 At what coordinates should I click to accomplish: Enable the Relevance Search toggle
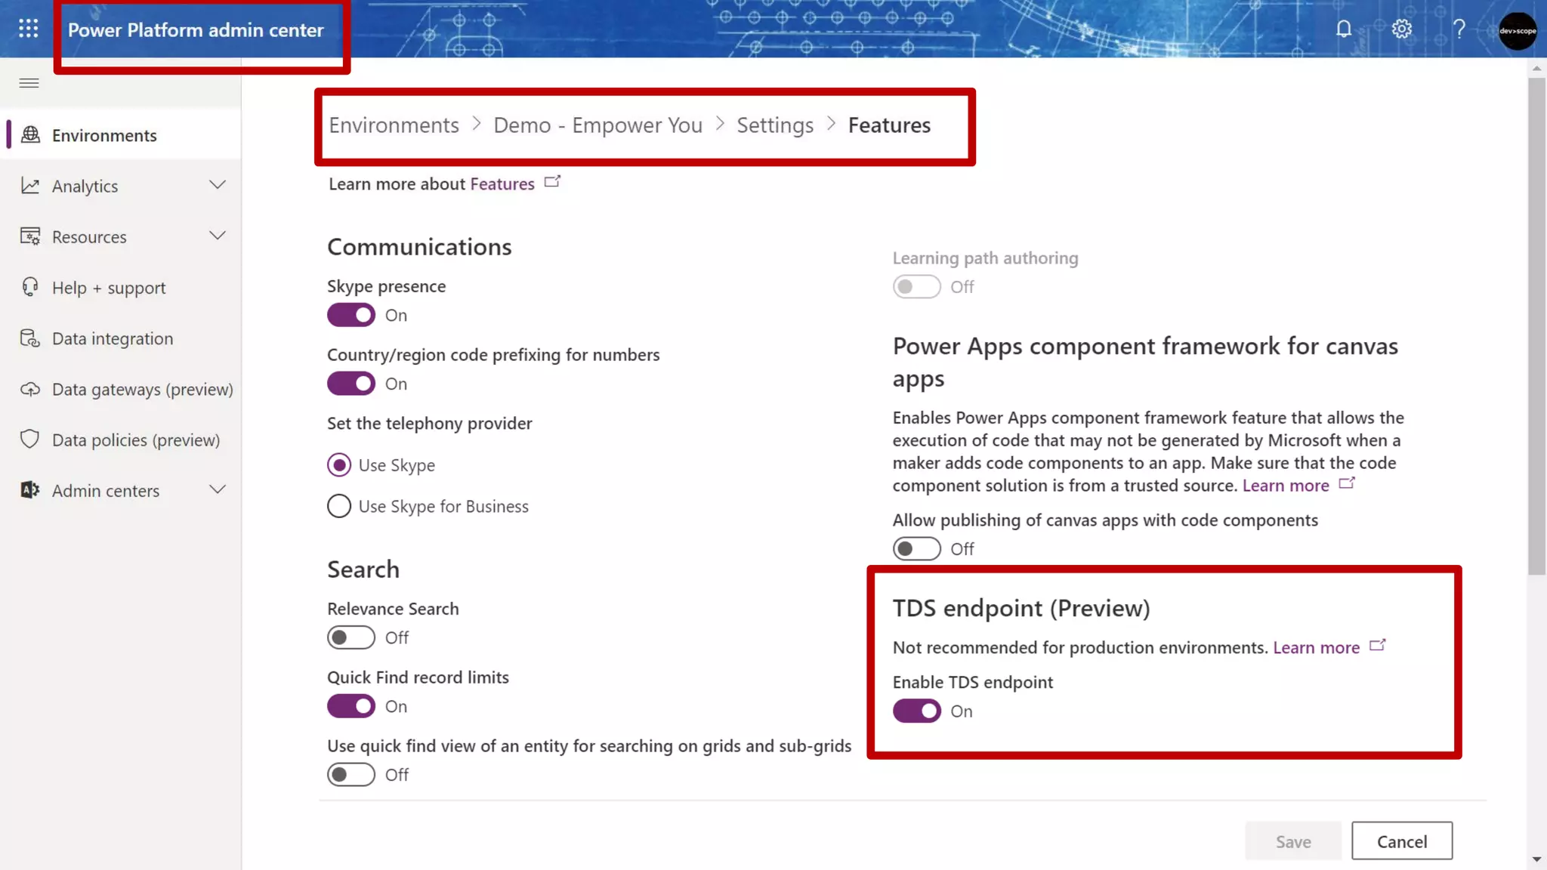(x=351, y=637)
